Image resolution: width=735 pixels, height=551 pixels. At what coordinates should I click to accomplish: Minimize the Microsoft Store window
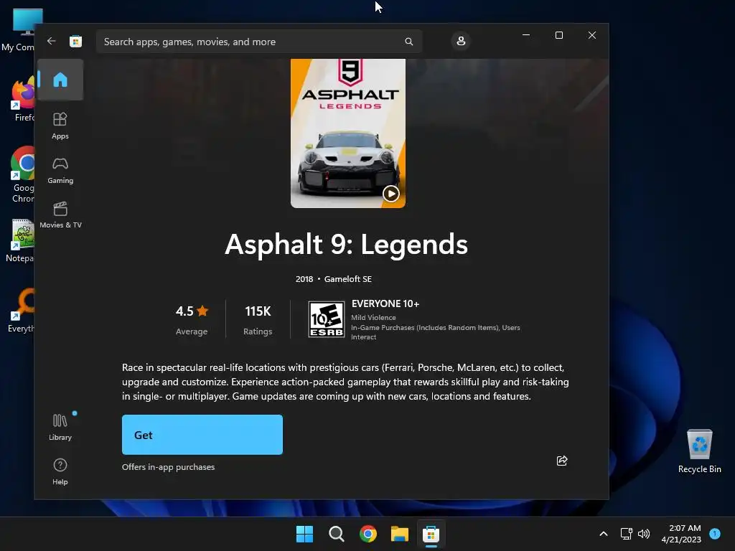[x=526, y=35]
